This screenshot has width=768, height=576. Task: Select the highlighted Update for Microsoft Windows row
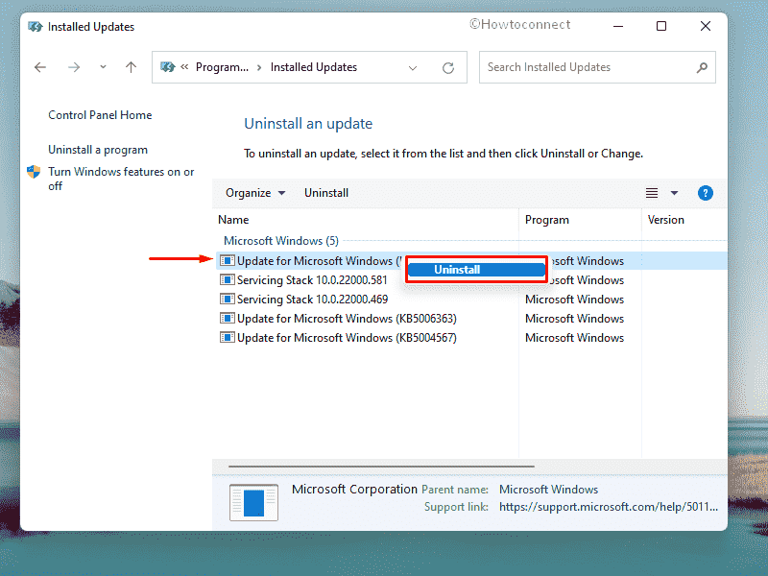pyautogui.click(x=471, y=261)
